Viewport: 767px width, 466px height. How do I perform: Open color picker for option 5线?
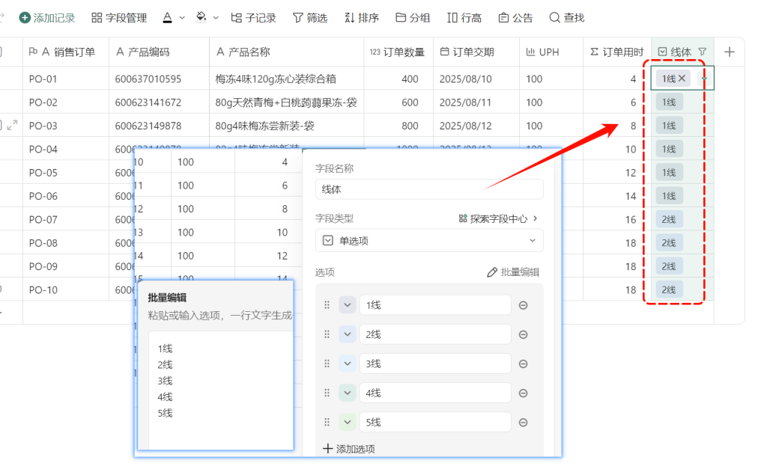[348, 422]
